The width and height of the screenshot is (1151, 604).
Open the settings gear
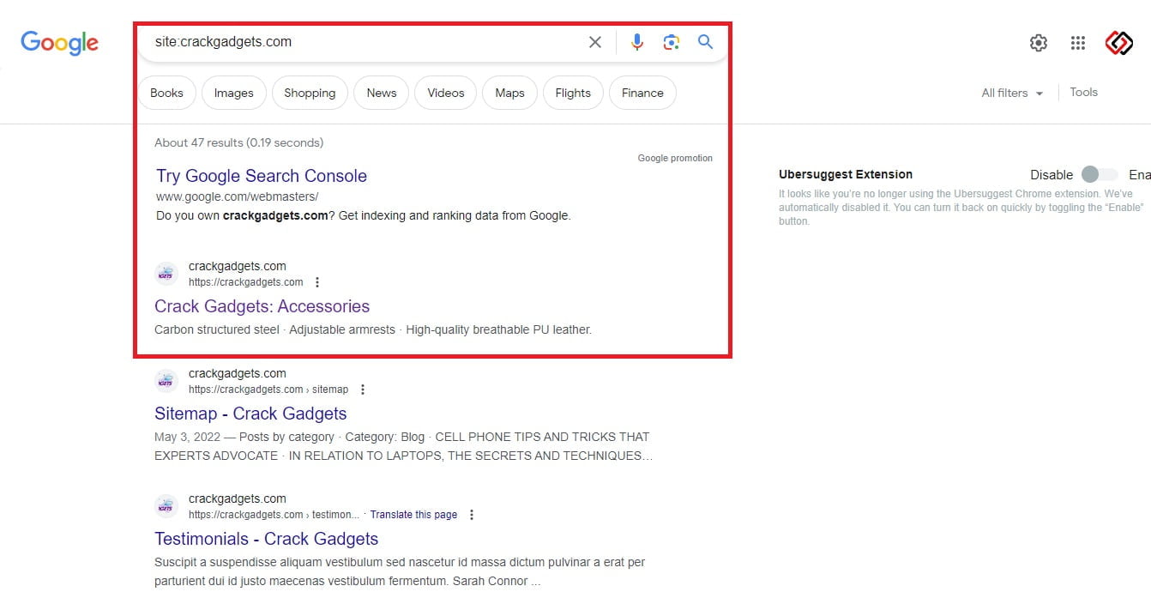point(1039,43)
